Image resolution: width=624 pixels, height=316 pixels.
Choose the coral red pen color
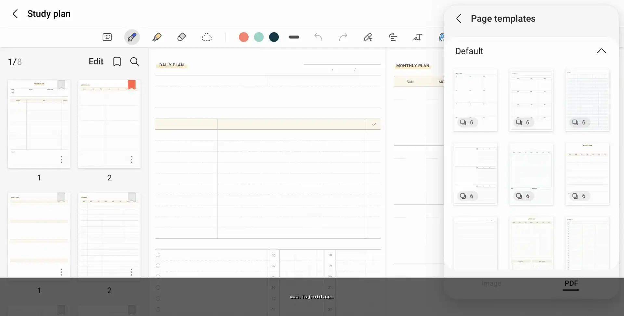[x=243, y=37]
